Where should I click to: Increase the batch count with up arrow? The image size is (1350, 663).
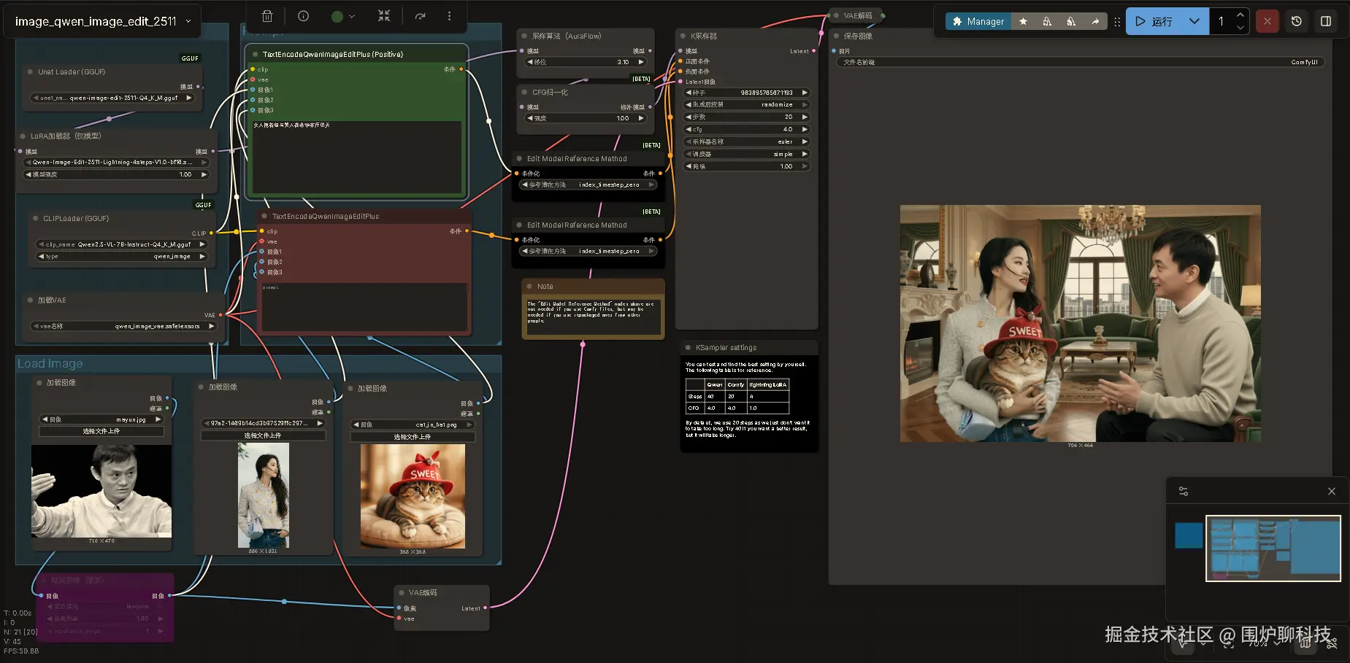pos(1240,15)
